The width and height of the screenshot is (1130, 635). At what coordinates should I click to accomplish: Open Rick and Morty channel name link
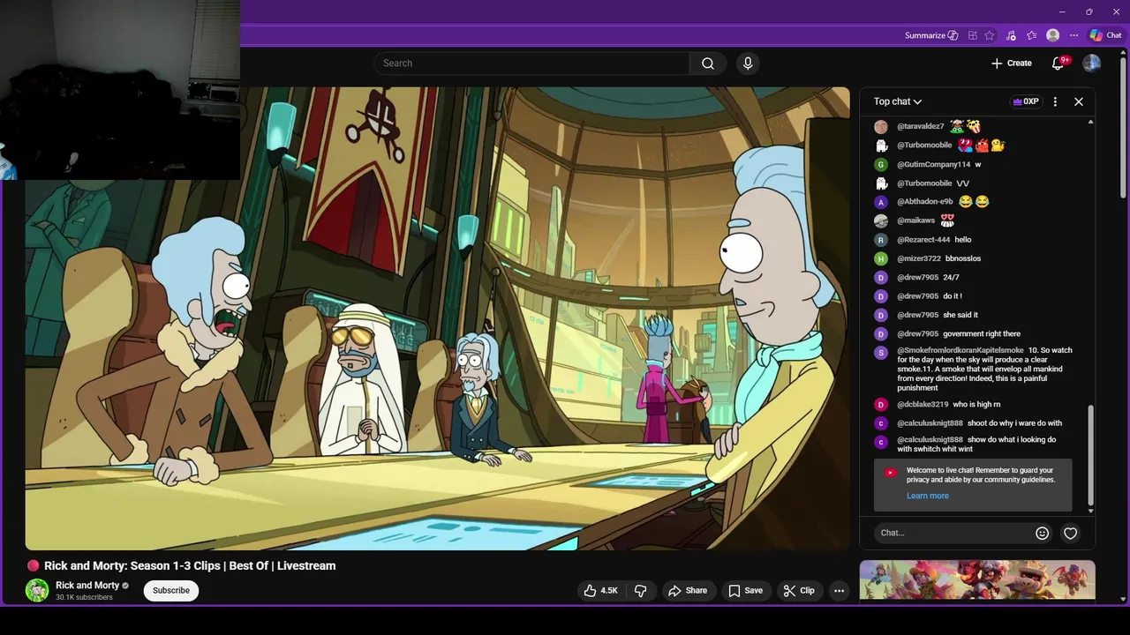(87, 586)
